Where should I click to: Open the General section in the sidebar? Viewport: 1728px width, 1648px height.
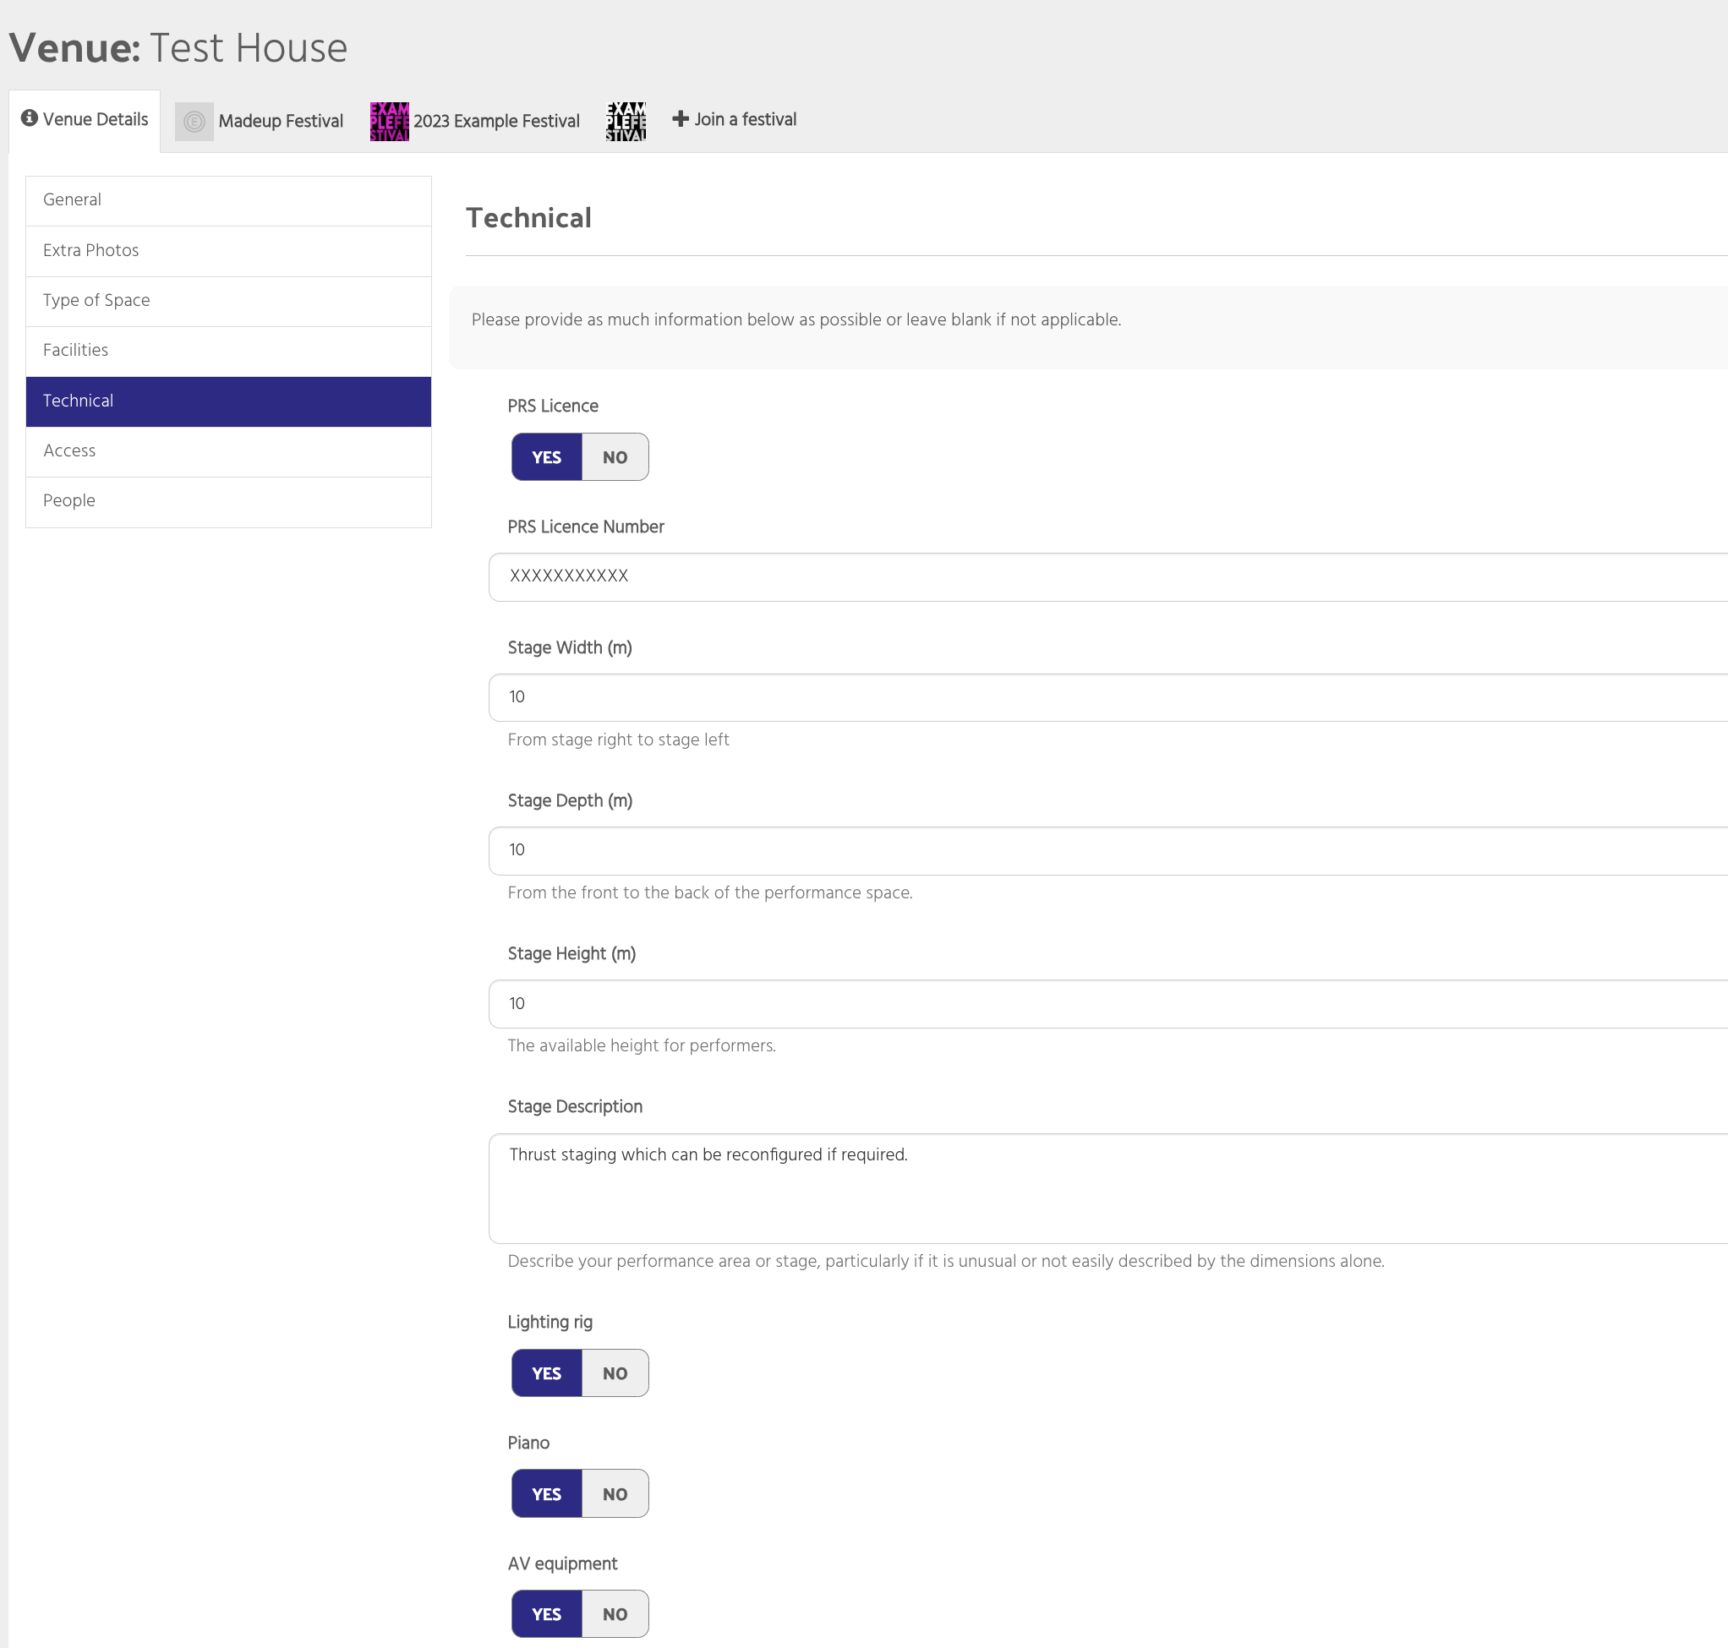[228, 200]
